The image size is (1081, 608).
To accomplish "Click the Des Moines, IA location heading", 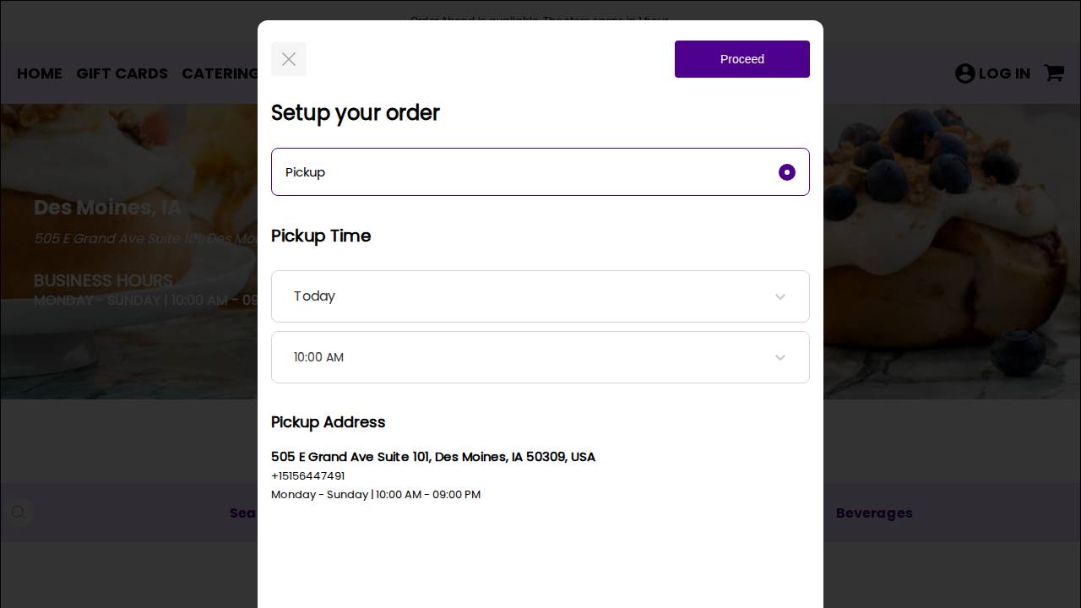I will [107, 208].
